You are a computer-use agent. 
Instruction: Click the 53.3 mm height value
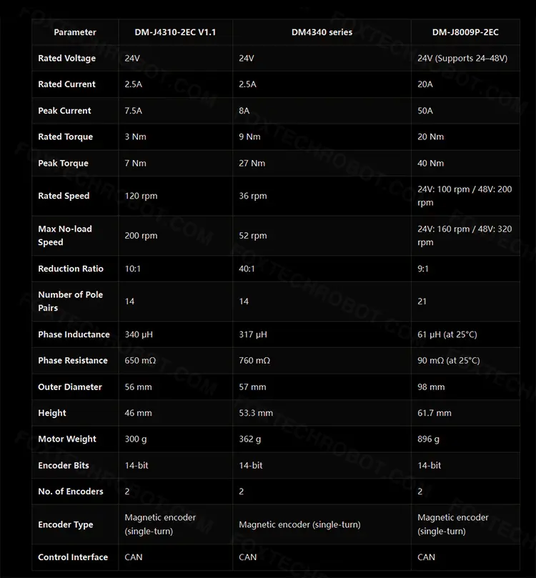256,413
